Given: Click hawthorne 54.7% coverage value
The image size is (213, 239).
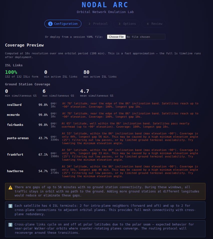Looking at the screenshot, I should tap(43, 171).
